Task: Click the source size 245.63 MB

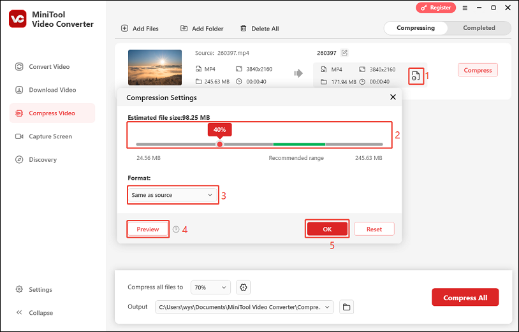Action: point(217,82)
